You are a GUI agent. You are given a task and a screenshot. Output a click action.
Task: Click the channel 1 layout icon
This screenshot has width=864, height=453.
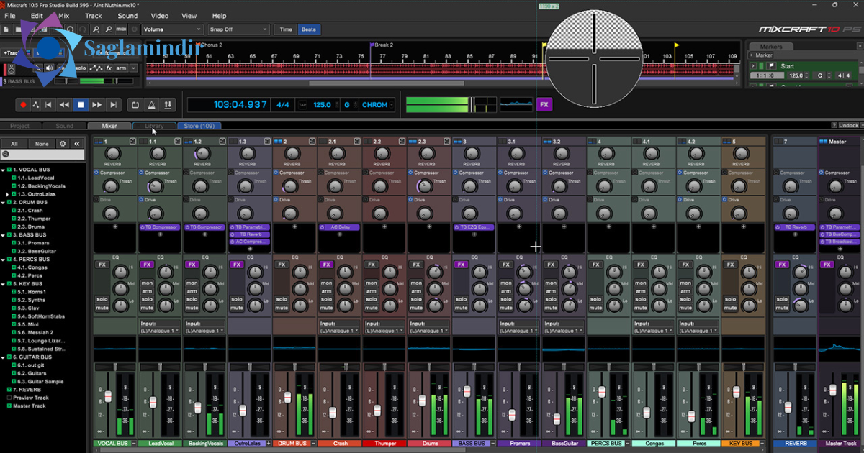[x=133, y=142]
